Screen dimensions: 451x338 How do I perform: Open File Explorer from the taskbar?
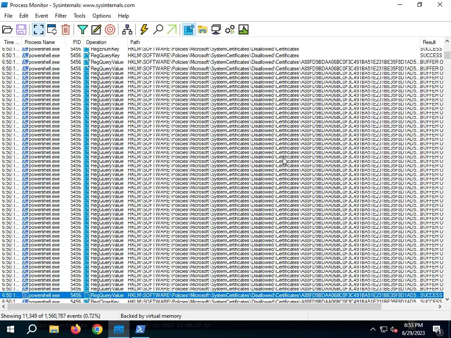click(x=54, y=329)
